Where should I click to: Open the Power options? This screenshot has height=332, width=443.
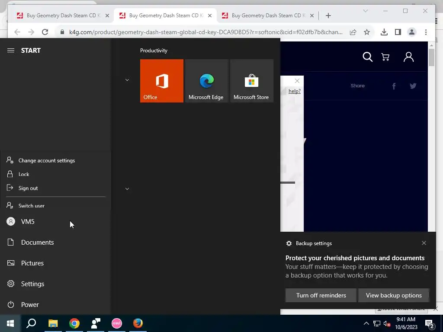point(55,305)
